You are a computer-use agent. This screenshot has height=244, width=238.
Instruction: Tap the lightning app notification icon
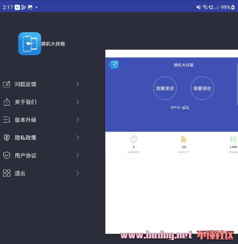[x=17, y=7]
